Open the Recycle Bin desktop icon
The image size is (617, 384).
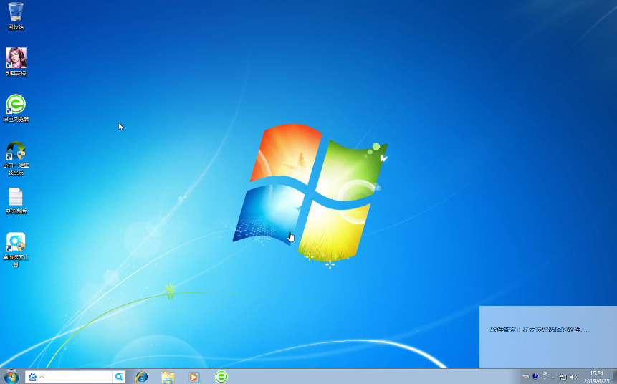[x=16, y=16]
